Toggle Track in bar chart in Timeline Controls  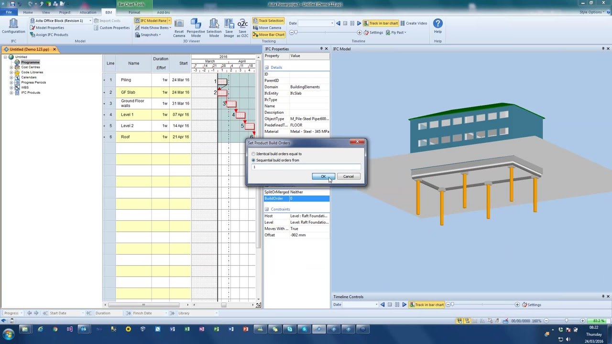[x=426, y=305]
